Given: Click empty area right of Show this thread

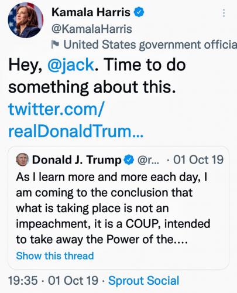Looking at the screenshot, I should click(160, 256).
